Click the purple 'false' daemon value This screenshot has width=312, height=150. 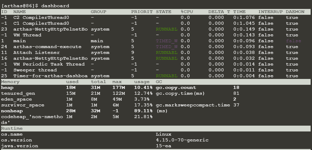(x=293, y=41)
